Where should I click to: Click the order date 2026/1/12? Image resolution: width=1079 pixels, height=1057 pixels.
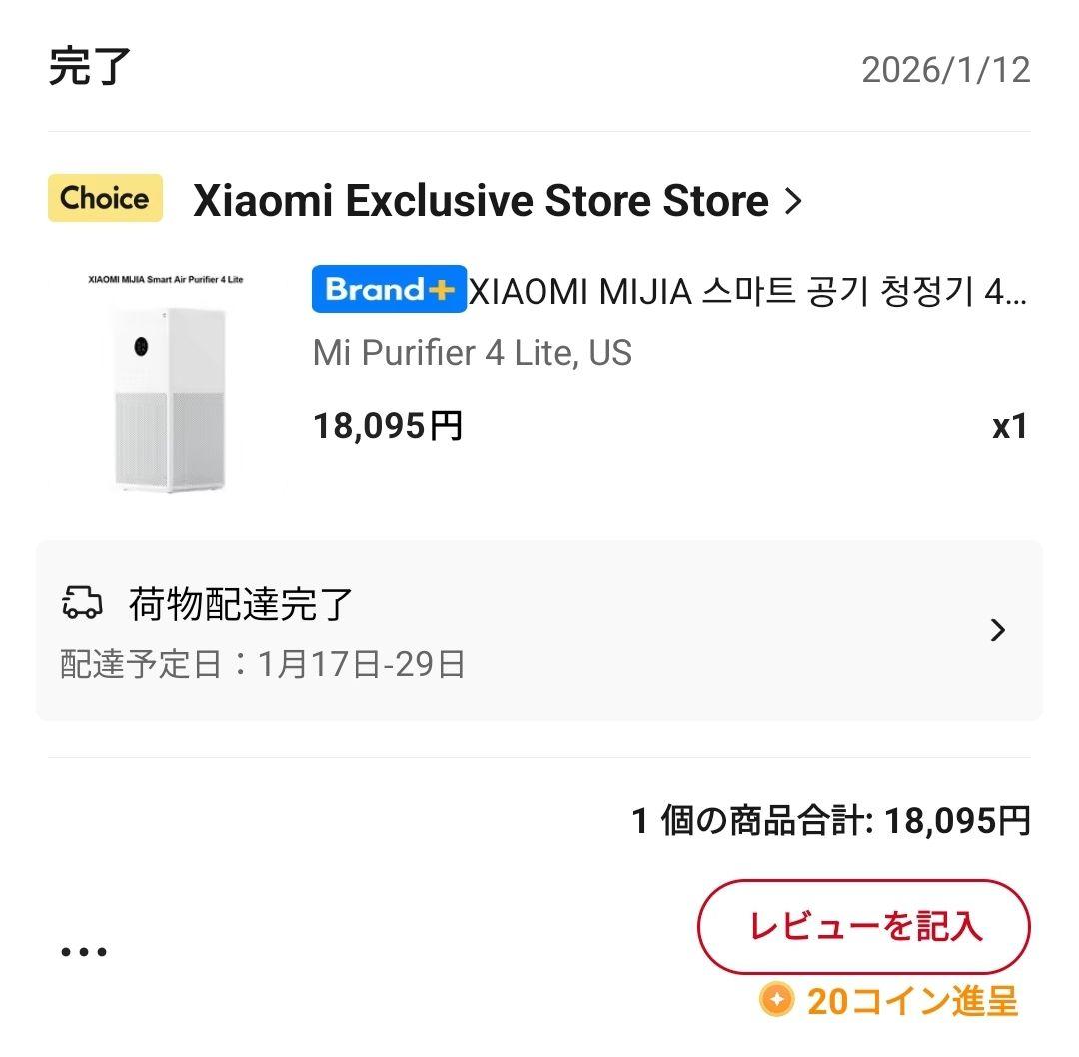point(944,70)
